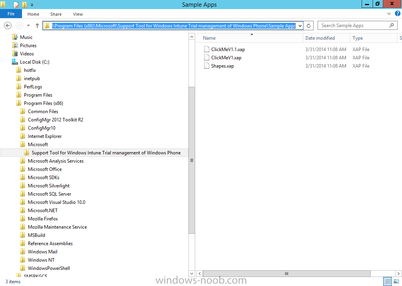Select Music in the navigation tree
Image resolution: width=402 pixels, height=286 pixels.
(26, 37)
